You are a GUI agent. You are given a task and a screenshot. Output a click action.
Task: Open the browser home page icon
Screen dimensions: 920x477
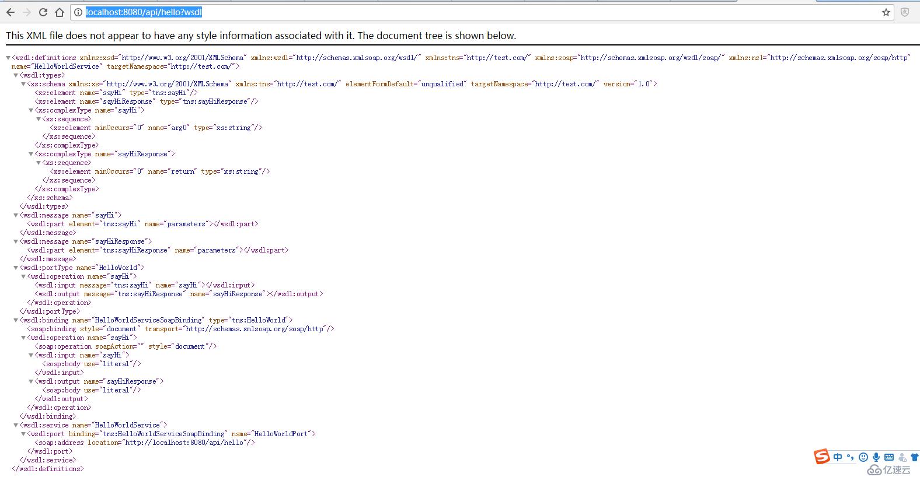point(60,12)
